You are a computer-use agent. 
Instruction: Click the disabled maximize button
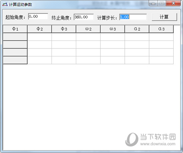tap(162, 3)
